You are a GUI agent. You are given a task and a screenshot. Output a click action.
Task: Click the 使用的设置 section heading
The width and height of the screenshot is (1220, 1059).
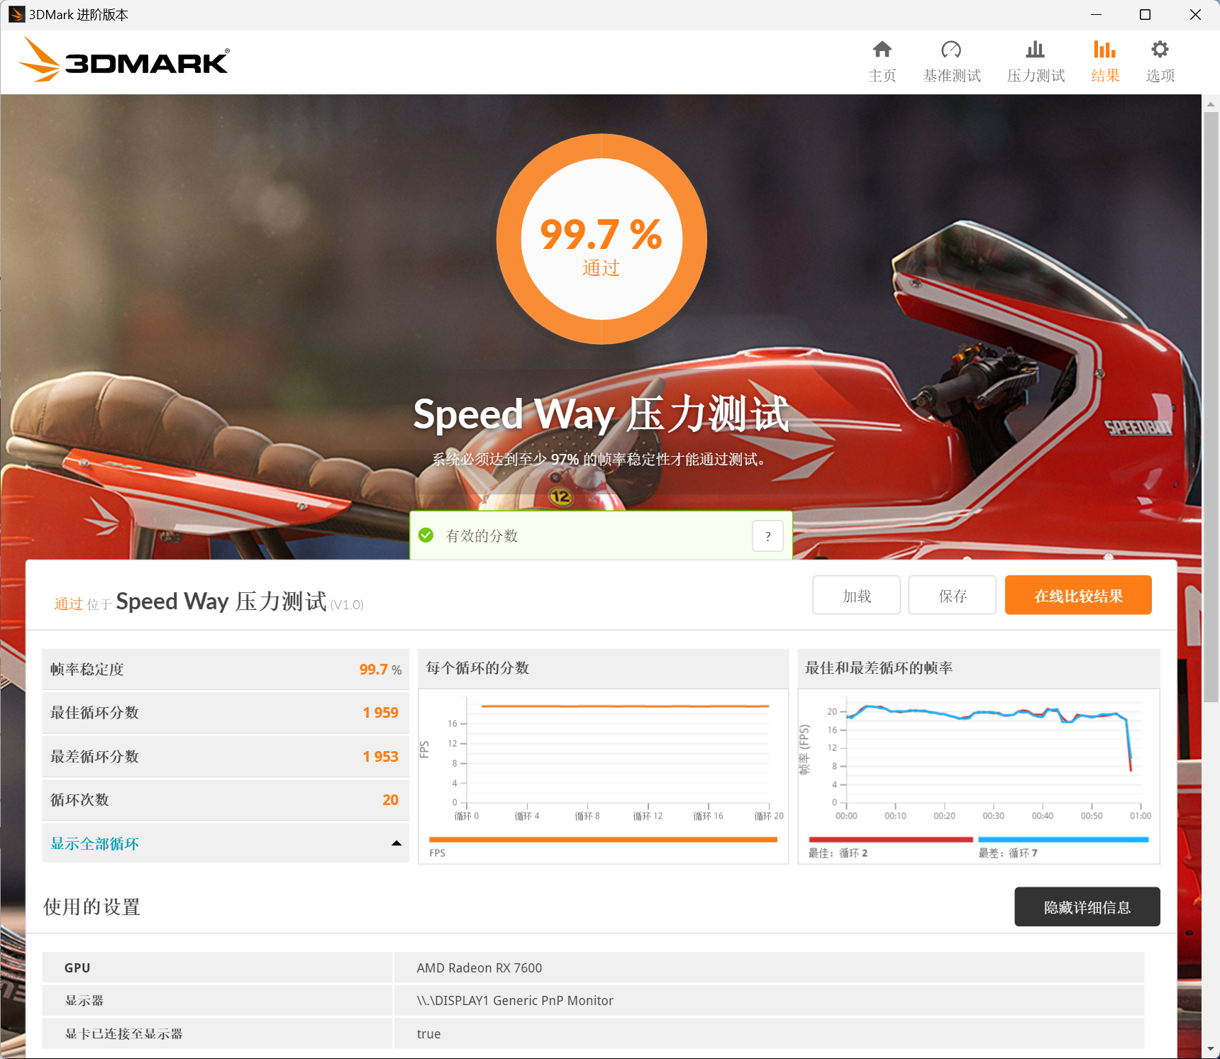click(x=91, y=907)
